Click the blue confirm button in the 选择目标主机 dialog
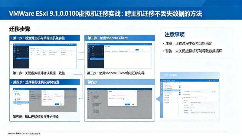 57,104
